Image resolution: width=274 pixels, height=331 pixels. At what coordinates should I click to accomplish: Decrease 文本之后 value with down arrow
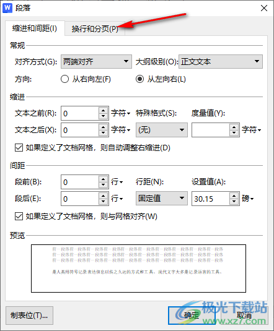pos(104,133)
